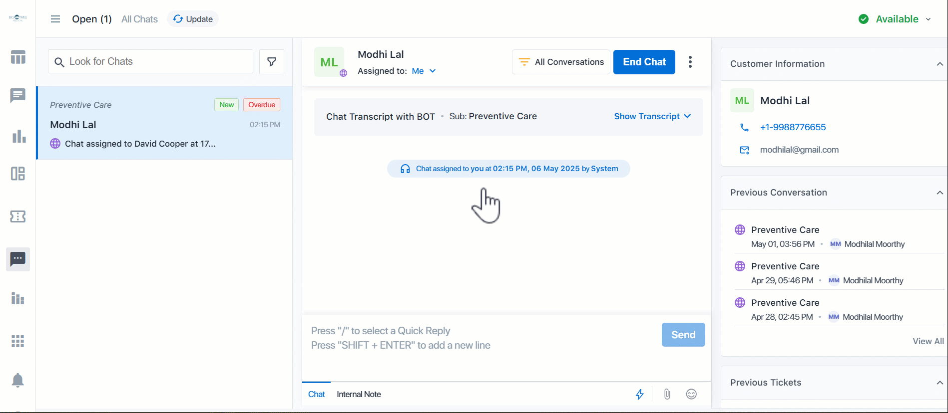Image resolution: width=948 pixels, height=413 pixels.
Task: Open the bar chart analytics sidebar icon
Action: (x=18, y=136)
